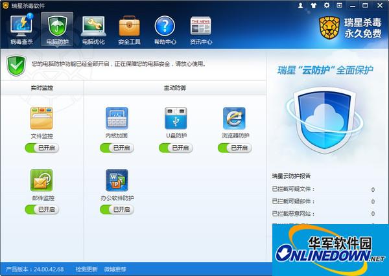The width and height of the screenshot is (389, 276).
Task: Open the 安全工具 toolbox icon
Action: 130,30
